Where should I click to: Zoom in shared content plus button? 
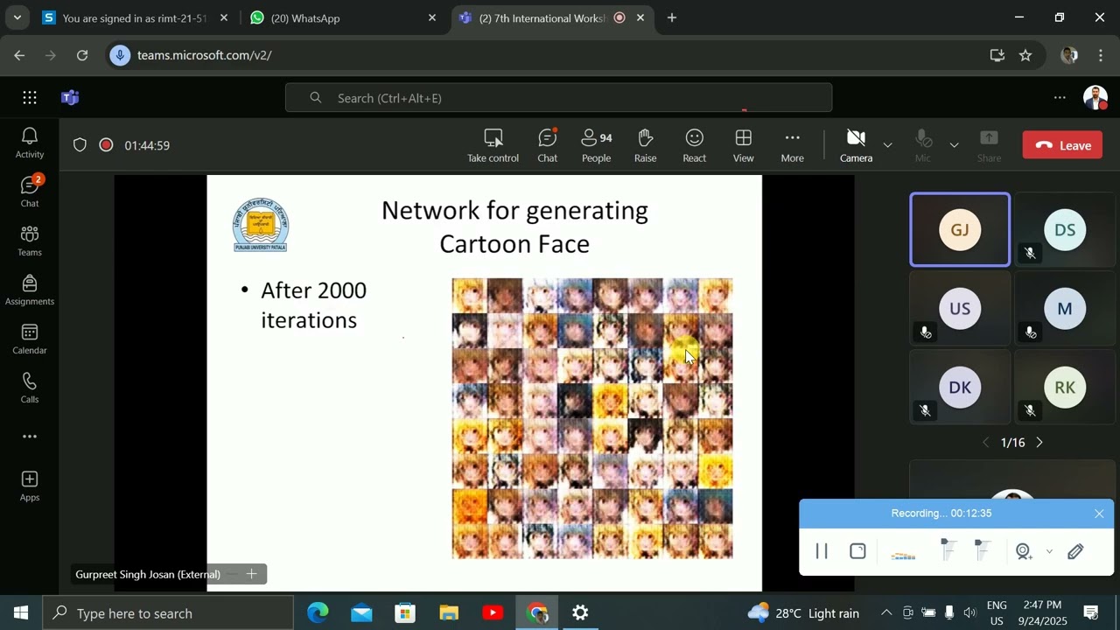click(x=251, y=574)
